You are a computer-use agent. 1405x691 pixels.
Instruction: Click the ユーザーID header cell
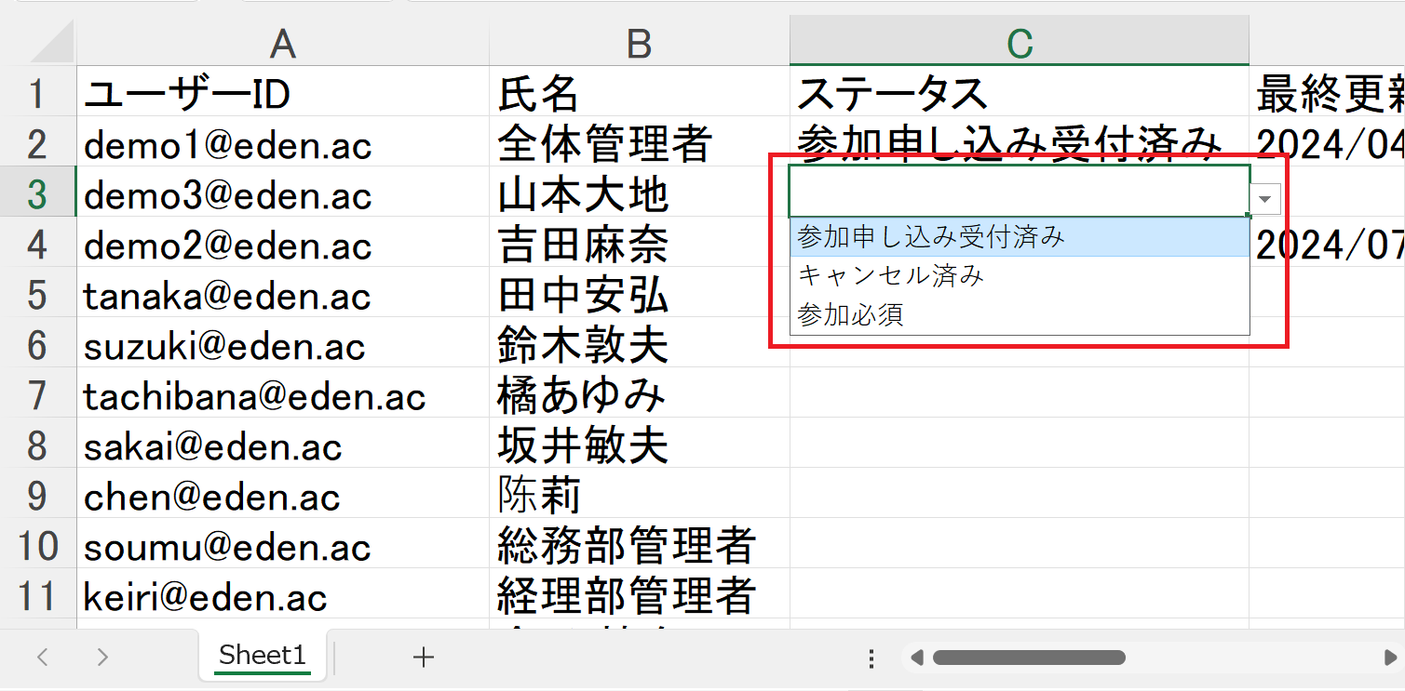pos(283,91)
